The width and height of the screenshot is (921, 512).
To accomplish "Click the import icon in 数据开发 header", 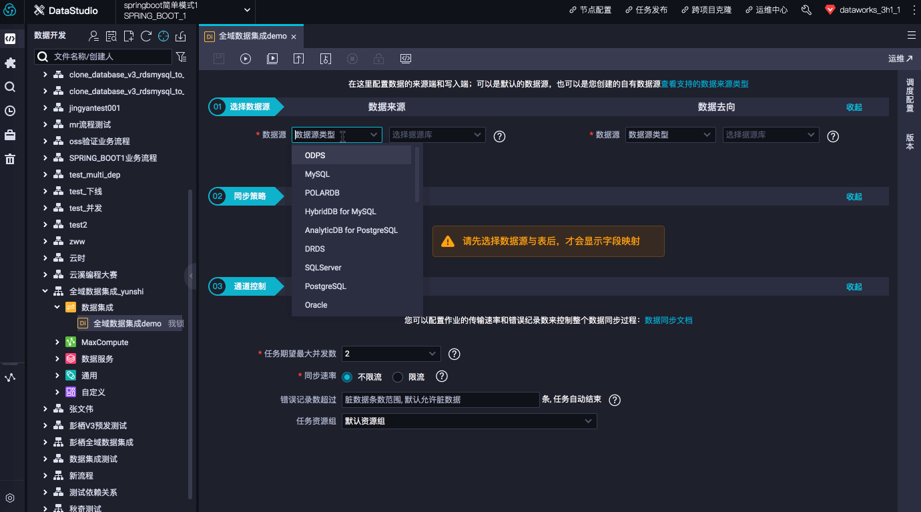I will pyautogui.click(x=180, y=36).
